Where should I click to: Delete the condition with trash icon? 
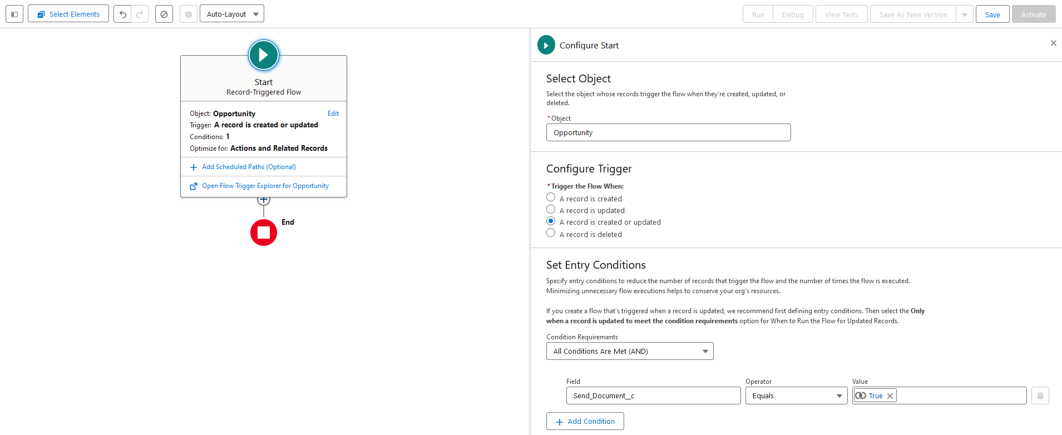[x=1040, y=396]
